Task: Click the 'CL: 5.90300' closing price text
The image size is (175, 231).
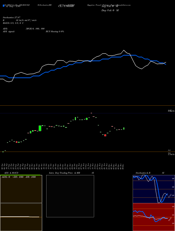Action: click(66, 6)
